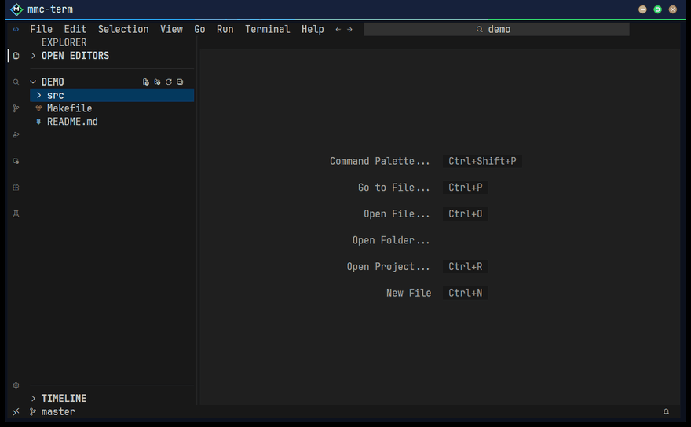
Task: Click the Ctrl+R keybinding label
Action: 466,267
